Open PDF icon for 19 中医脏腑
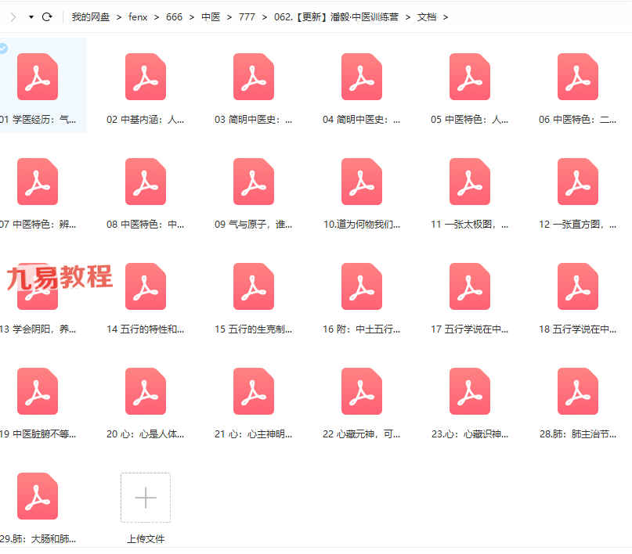Image resolution: width=632 pixels, height=554 pixels. coord(38,391)
